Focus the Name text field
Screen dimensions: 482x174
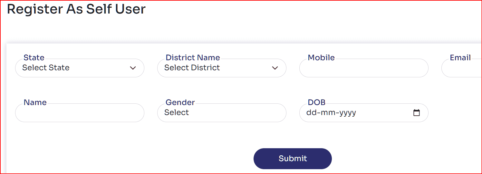pos(80,113)
